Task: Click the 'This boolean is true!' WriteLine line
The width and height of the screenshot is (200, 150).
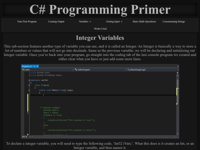Action: pyautogui.click(x=71, y=120)
